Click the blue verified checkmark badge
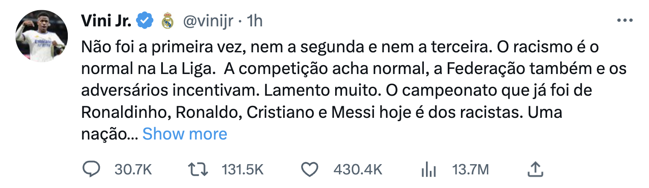 [145, 20]
